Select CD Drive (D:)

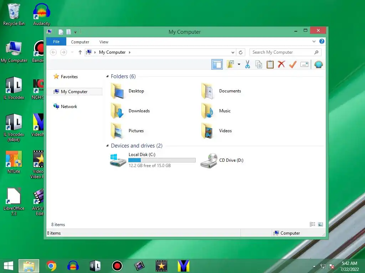click(222, 160)
